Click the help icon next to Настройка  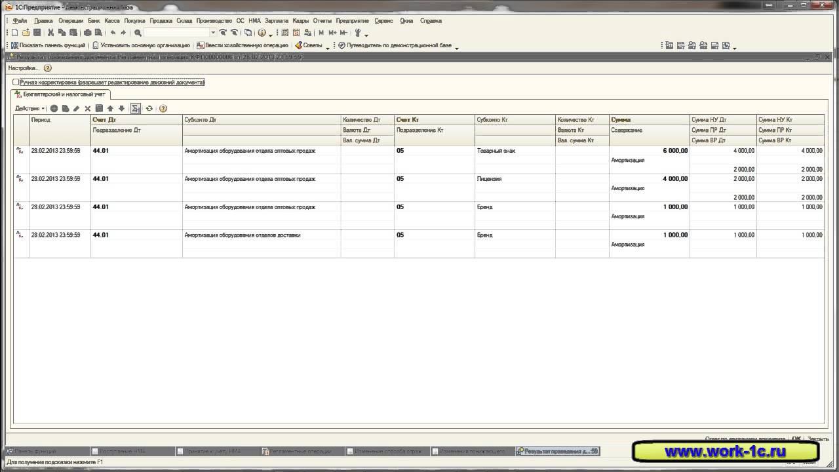(x=47, y=68)
